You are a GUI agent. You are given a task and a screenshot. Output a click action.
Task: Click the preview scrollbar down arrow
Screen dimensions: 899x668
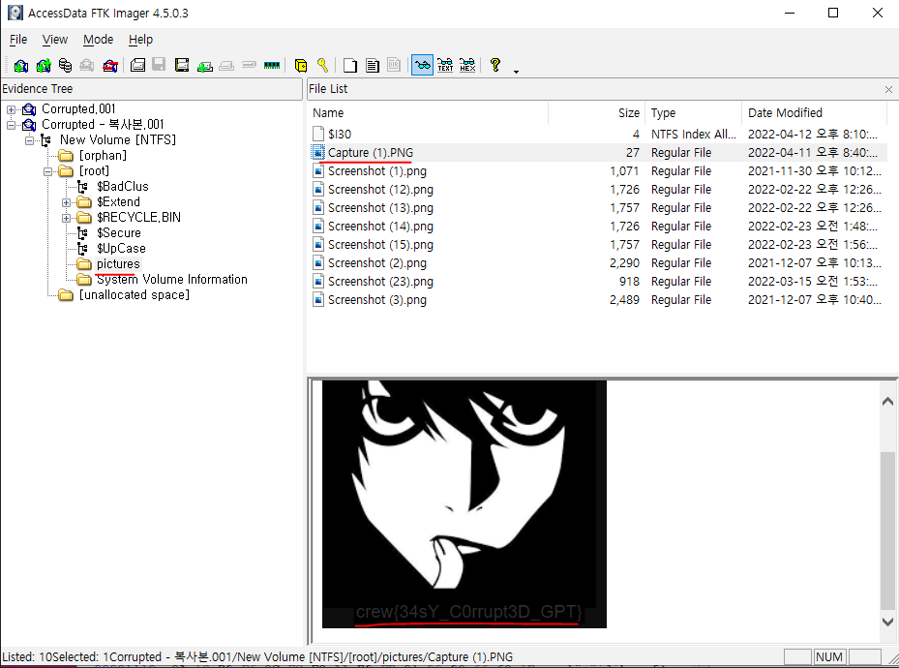pyautogui.click(x=887, y=622)
